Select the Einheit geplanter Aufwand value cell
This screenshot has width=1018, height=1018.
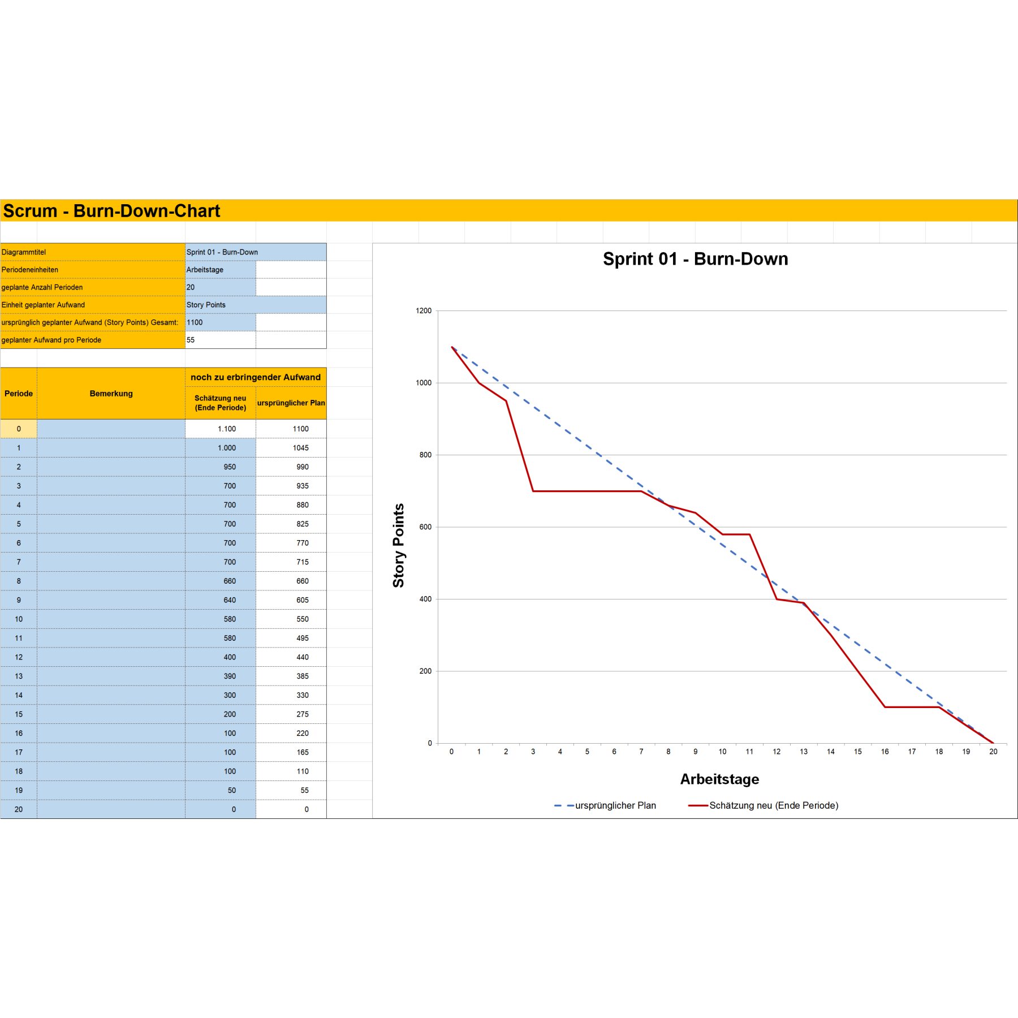[255, 305]
